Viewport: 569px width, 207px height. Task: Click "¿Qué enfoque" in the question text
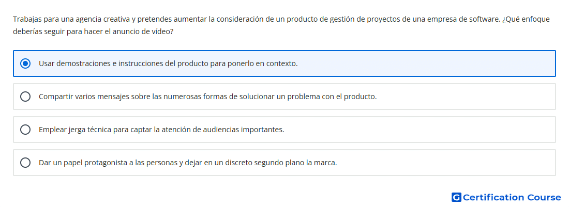[526, 19]
